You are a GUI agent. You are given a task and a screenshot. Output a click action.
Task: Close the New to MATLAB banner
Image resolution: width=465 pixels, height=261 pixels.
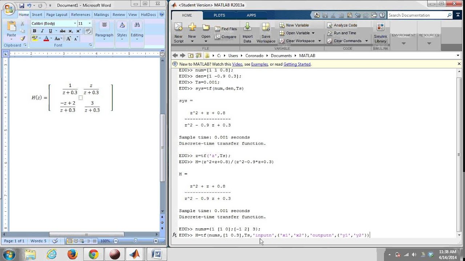pos(459,64)
